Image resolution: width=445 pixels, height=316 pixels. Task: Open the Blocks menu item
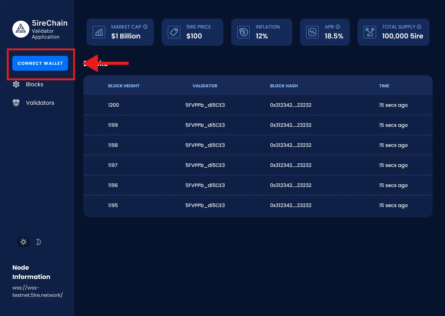pos(35,84)
